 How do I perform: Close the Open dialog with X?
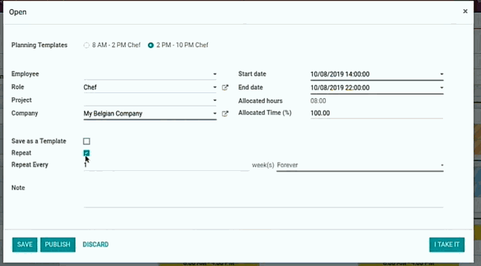point(465,11)
